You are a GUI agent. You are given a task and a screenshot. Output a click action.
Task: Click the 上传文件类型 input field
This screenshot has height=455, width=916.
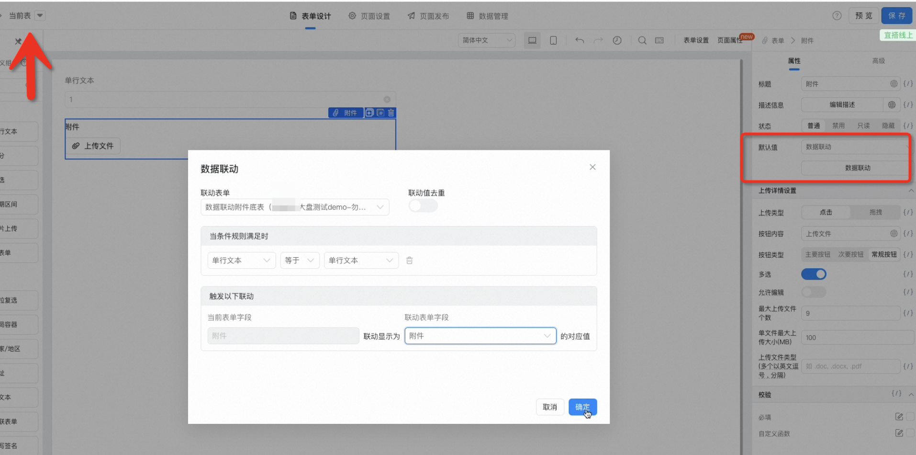click(x=850, y=366)
